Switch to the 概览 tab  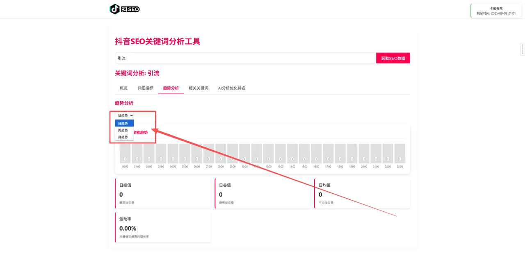coord(123,88)
